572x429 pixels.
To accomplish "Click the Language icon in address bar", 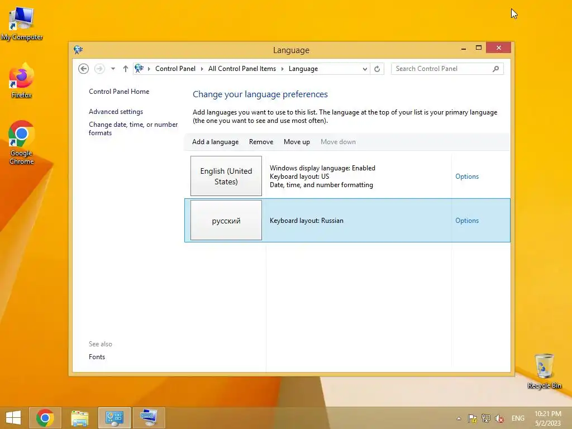I will [x=139, y=68].
